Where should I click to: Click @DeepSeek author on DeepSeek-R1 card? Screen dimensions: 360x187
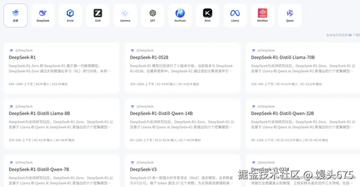(24, 51)
